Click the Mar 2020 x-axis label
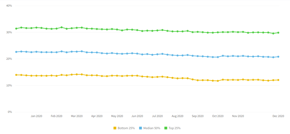 point(77,116)
